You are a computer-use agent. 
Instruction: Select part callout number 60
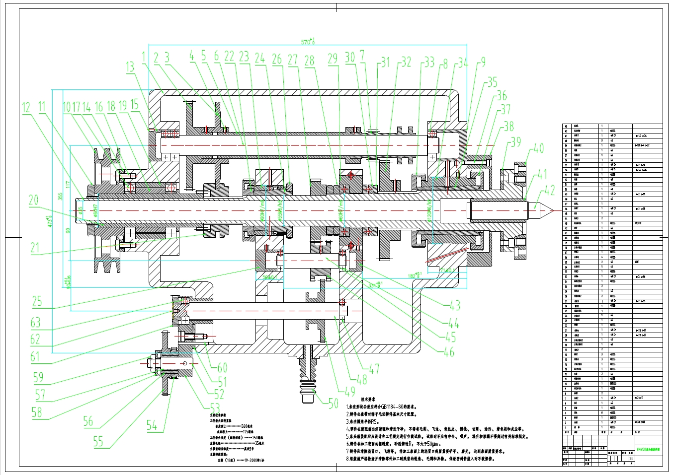tap(222, 368)
